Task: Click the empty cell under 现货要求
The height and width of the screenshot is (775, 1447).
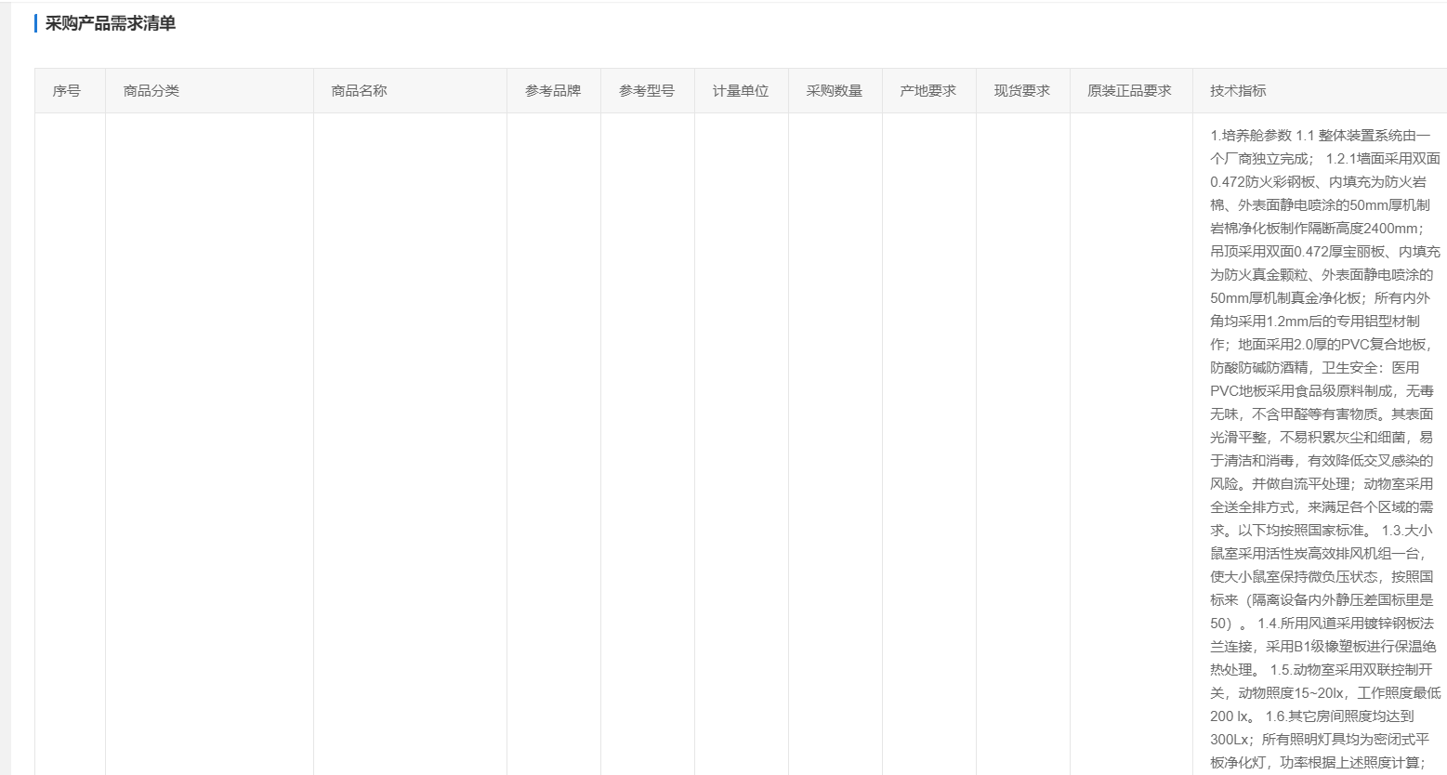Action: coord(1022,444)
